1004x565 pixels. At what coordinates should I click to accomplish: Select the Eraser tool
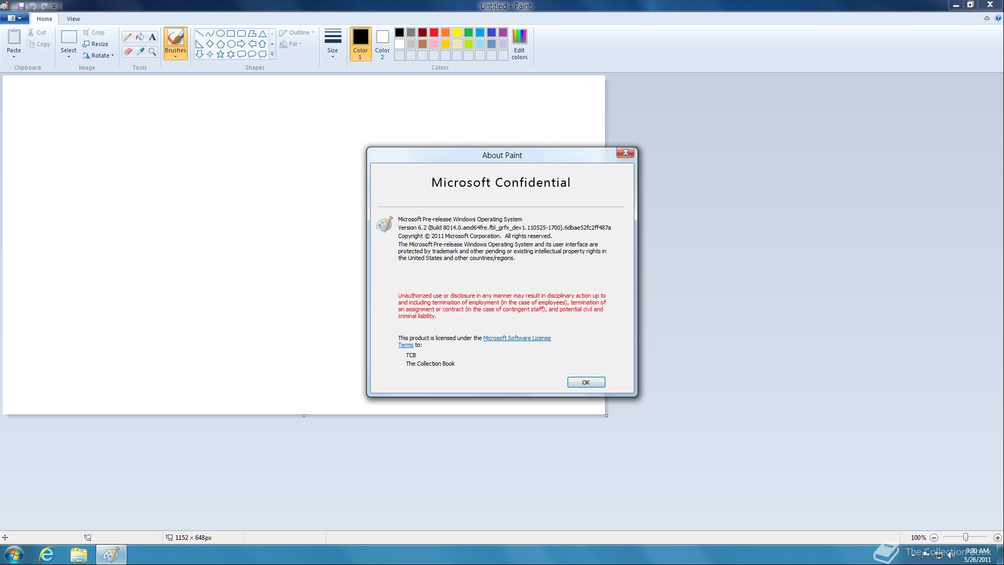tap(128, 51)
